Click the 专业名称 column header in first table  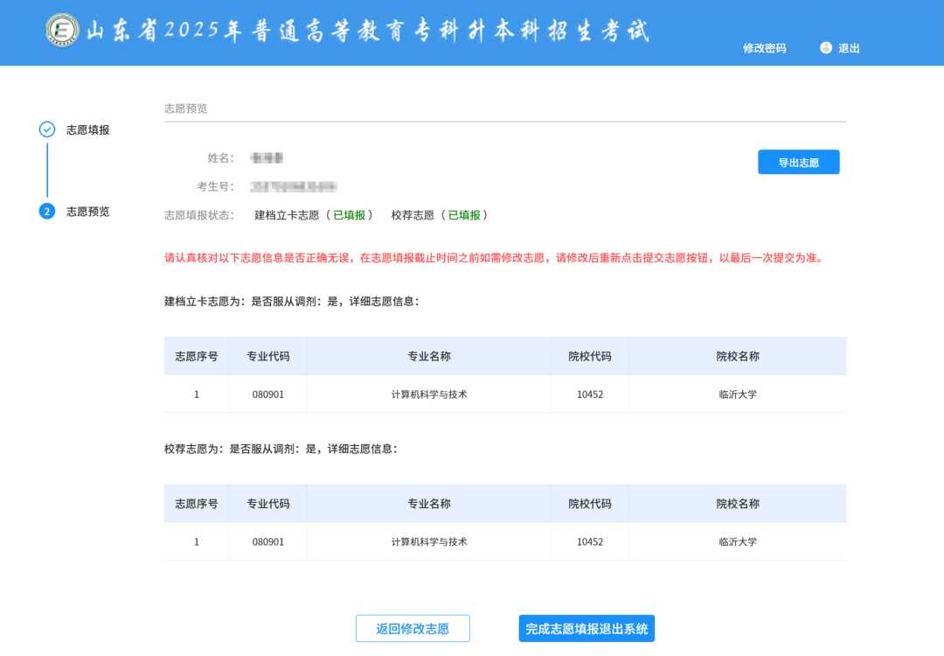tap(427, 356)
